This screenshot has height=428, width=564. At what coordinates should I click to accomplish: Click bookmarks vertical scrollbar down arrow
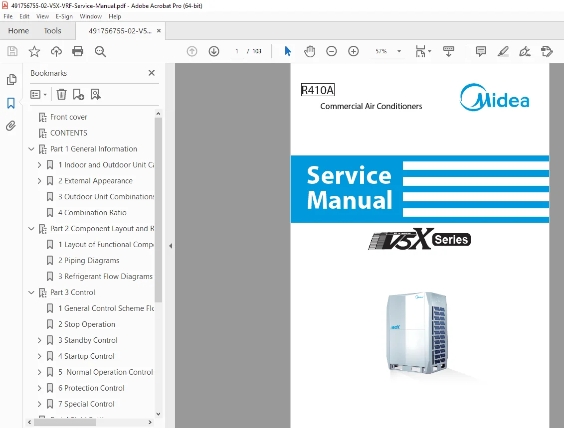(158, 414)
